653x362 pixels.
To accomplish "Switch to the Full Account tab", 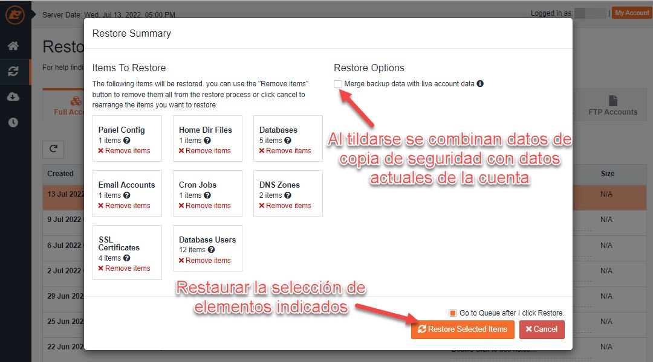I will (69, 106).
